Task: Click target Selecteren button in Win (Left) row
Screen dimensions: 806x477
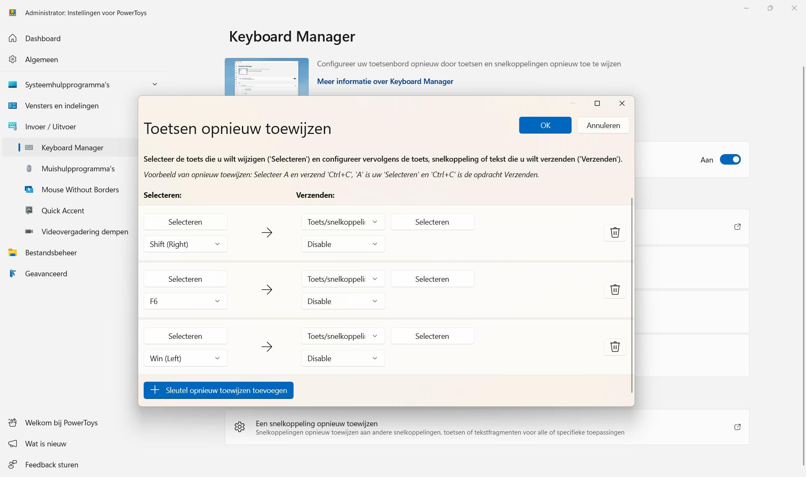Action: pos(433,336)
